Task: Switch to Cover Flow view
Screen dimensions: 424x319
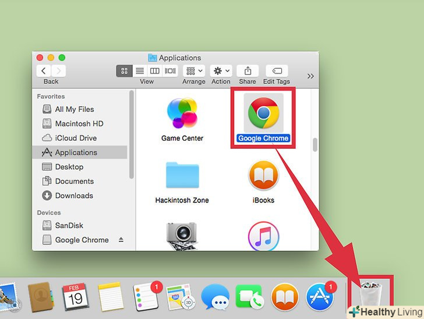Action: click(170, 71)
